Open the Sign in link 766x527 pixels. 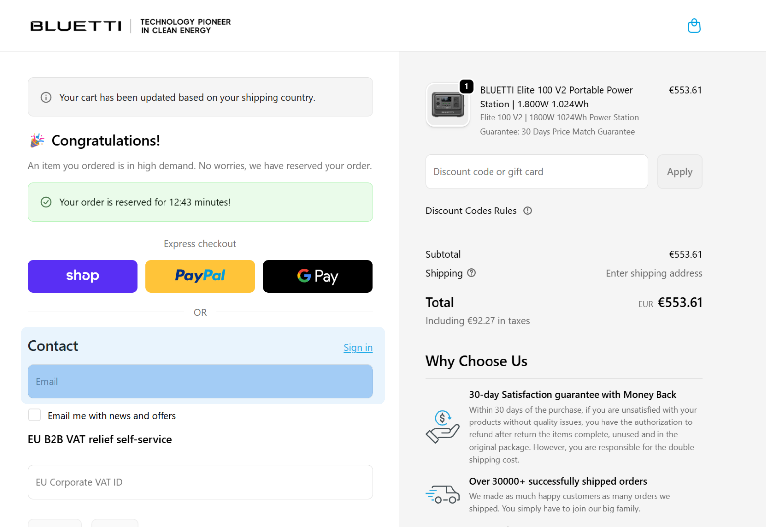(x=358, y=348)
